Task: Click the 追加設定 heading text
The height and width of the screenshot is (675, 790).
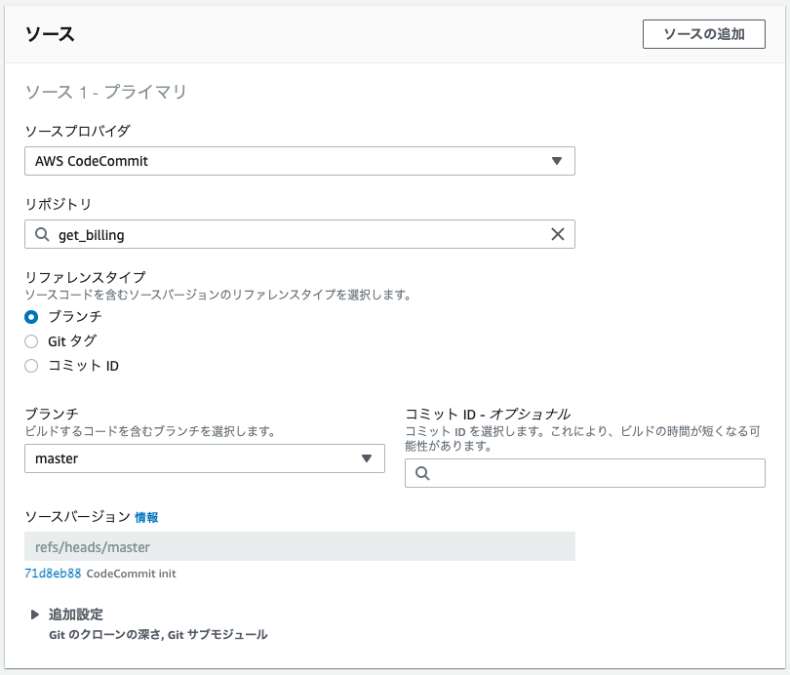Action: (x=75, y=615)
